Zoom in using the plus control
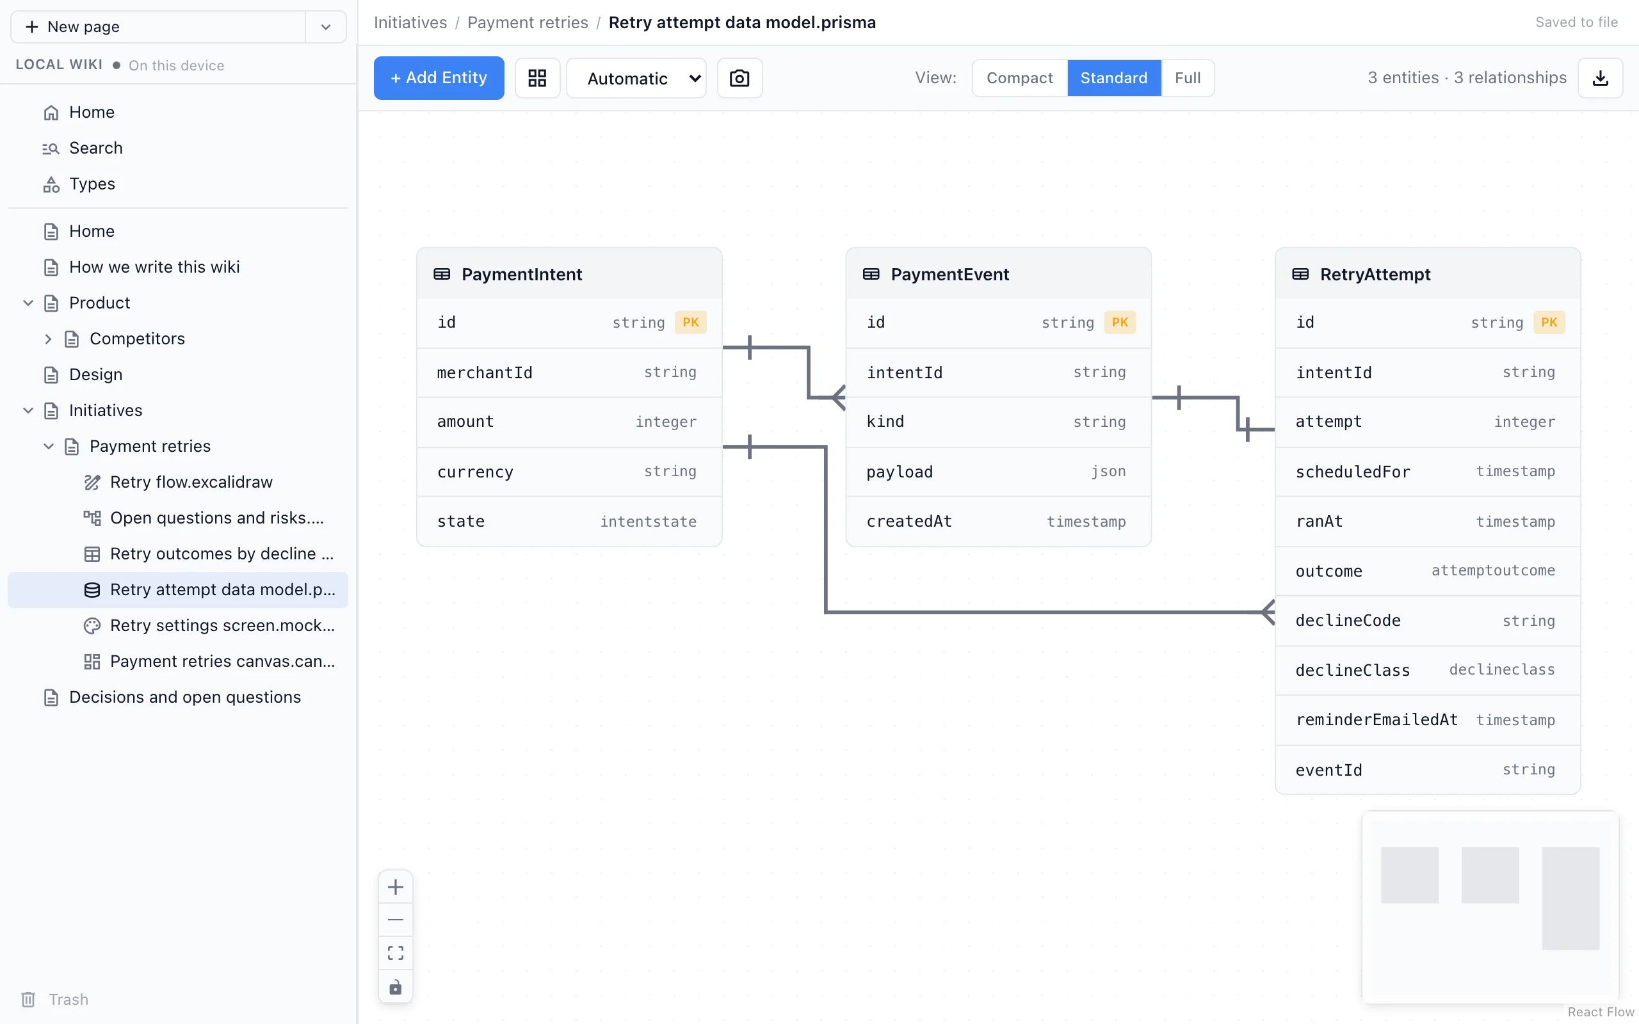The height and width of the screenshot is (1024, 1639). click(x=396, y=886)
